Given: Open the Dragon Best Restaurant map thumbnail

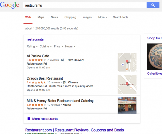Looking at the screenshot, I should click(127, 84).
